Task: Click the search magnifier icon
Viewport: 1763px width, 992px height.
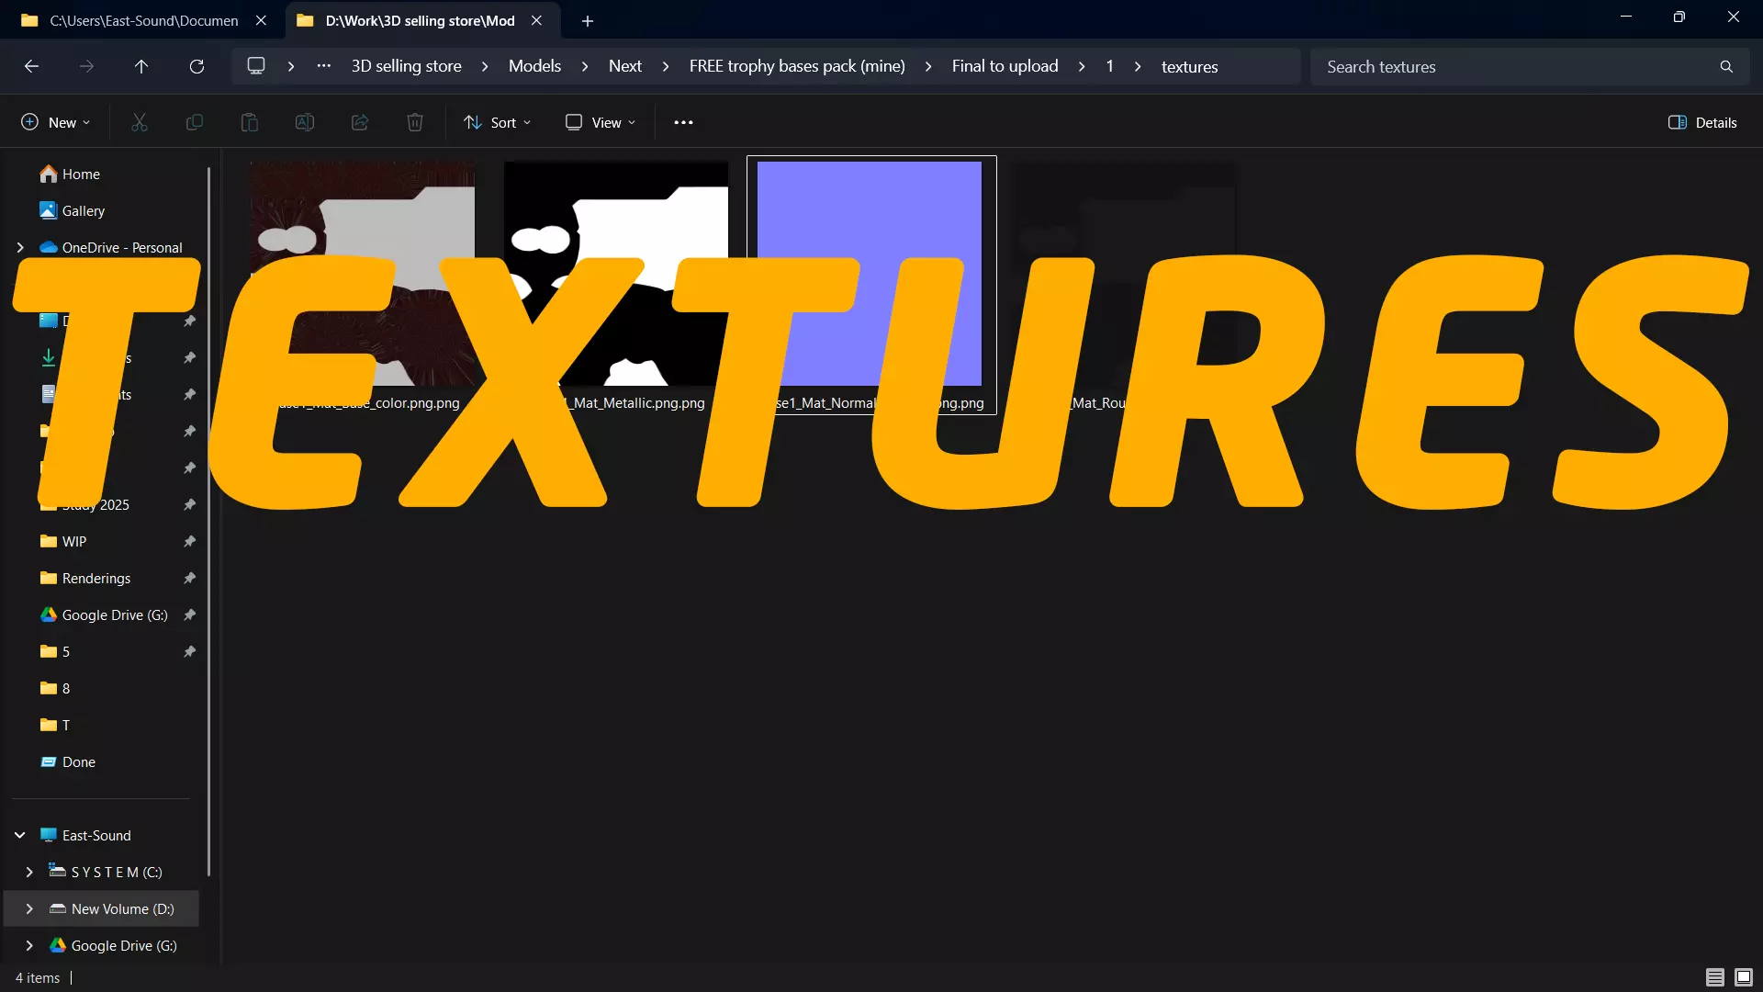Action: click(1726, 67)
